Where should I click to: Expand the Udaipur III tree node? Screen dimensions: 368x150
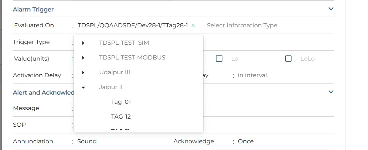[x=84, y=72]
